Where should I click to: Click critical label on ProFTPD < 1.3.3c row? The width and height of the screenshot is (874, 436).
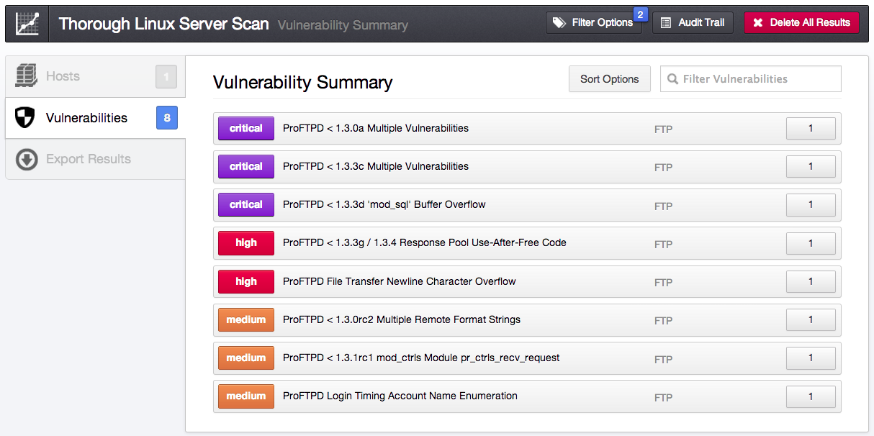coord(246,167)
